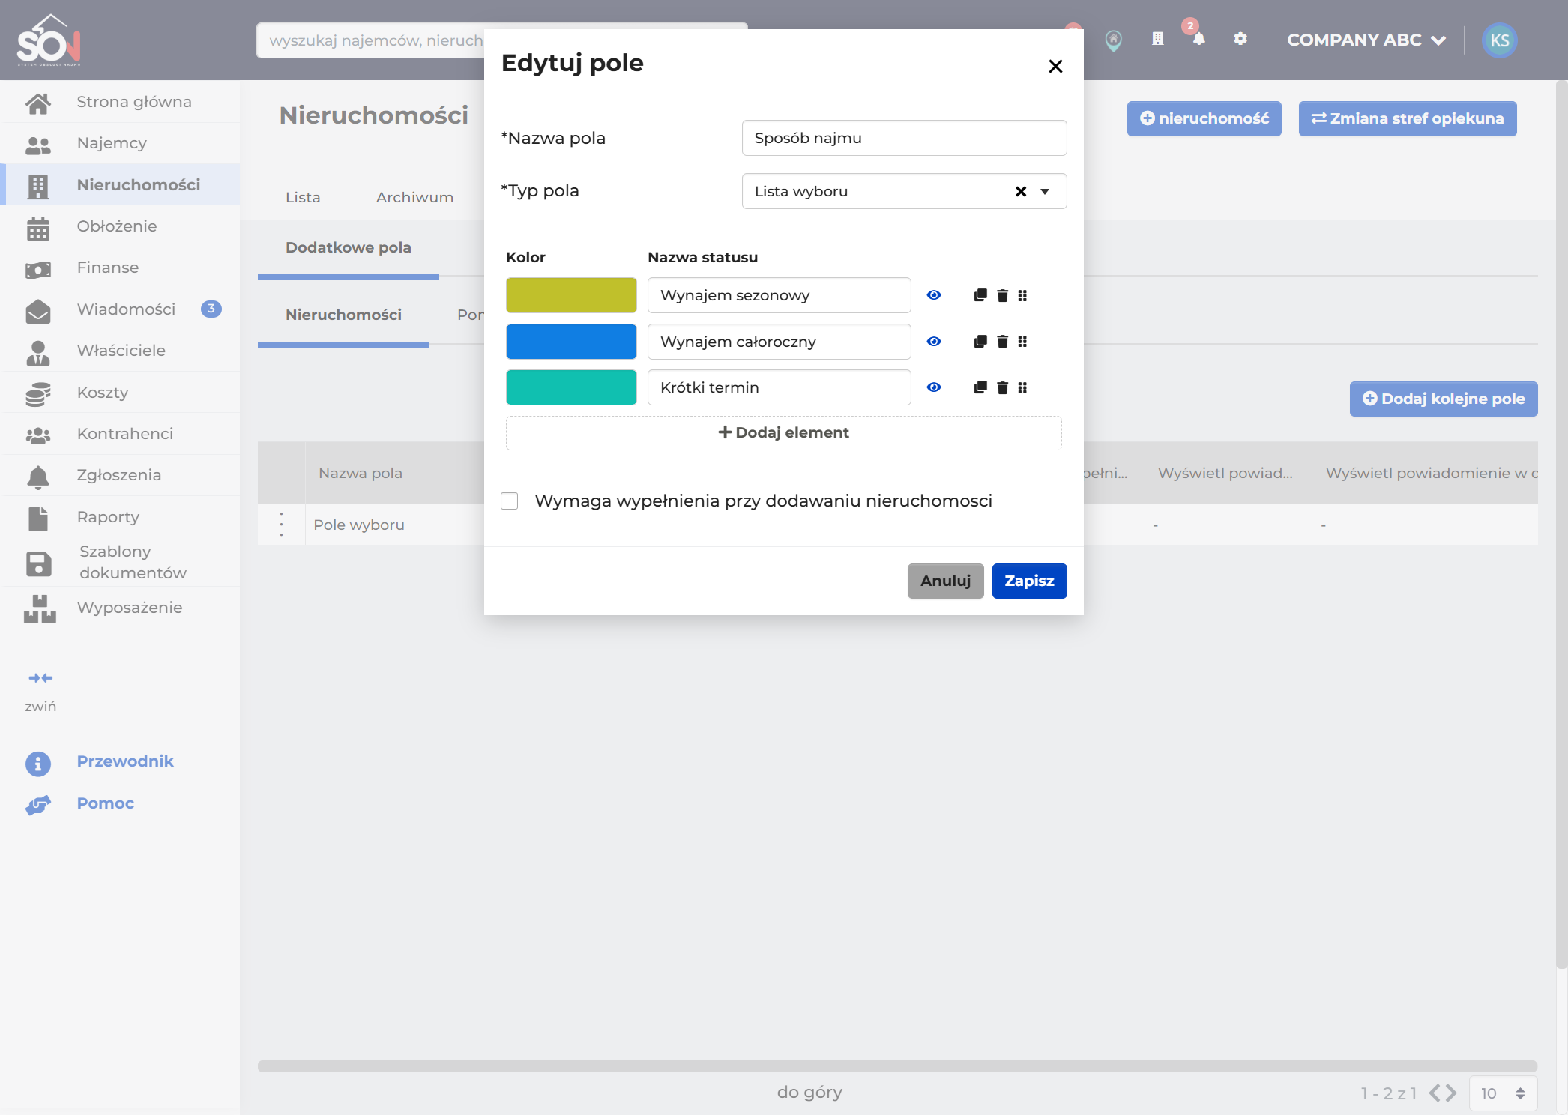
Task: Change the rows per page selector
Action: tap(1504, 1093)
